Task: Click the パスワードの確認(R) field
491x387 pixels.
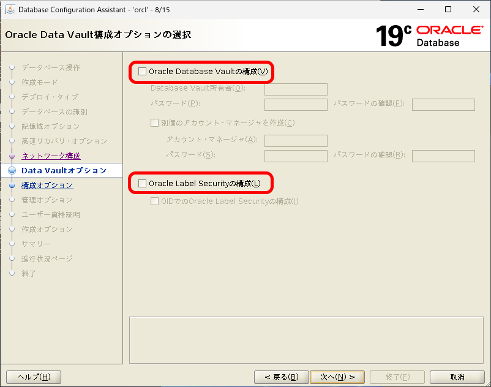Action: tap(443, 156)
